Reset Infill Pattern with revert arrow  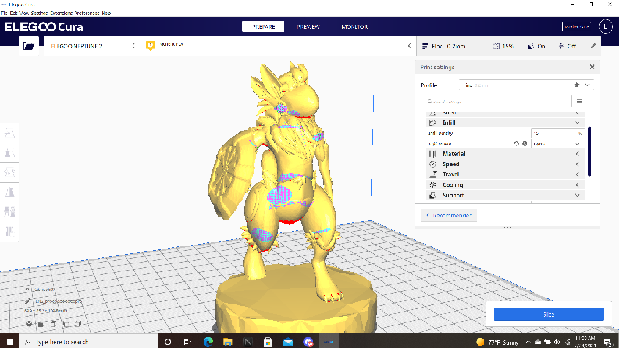(516, 144)
